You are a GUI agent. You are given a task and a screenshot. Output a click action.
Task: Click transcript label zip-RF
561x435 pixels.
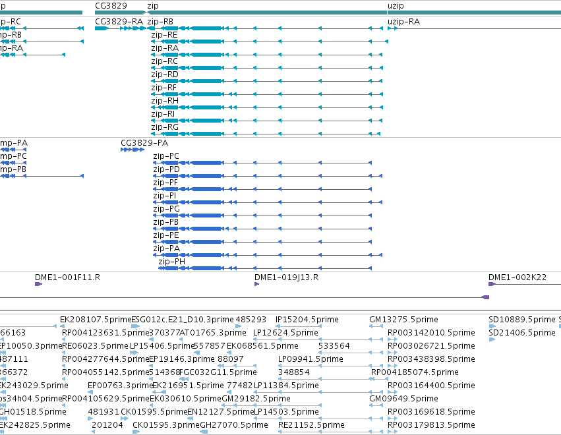click(164, 88)
